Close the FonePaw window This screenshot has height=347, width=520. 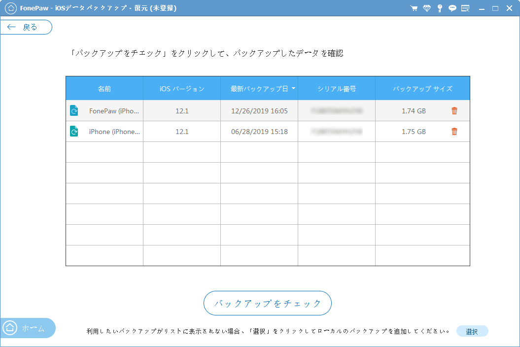click(x=509, y=8)
